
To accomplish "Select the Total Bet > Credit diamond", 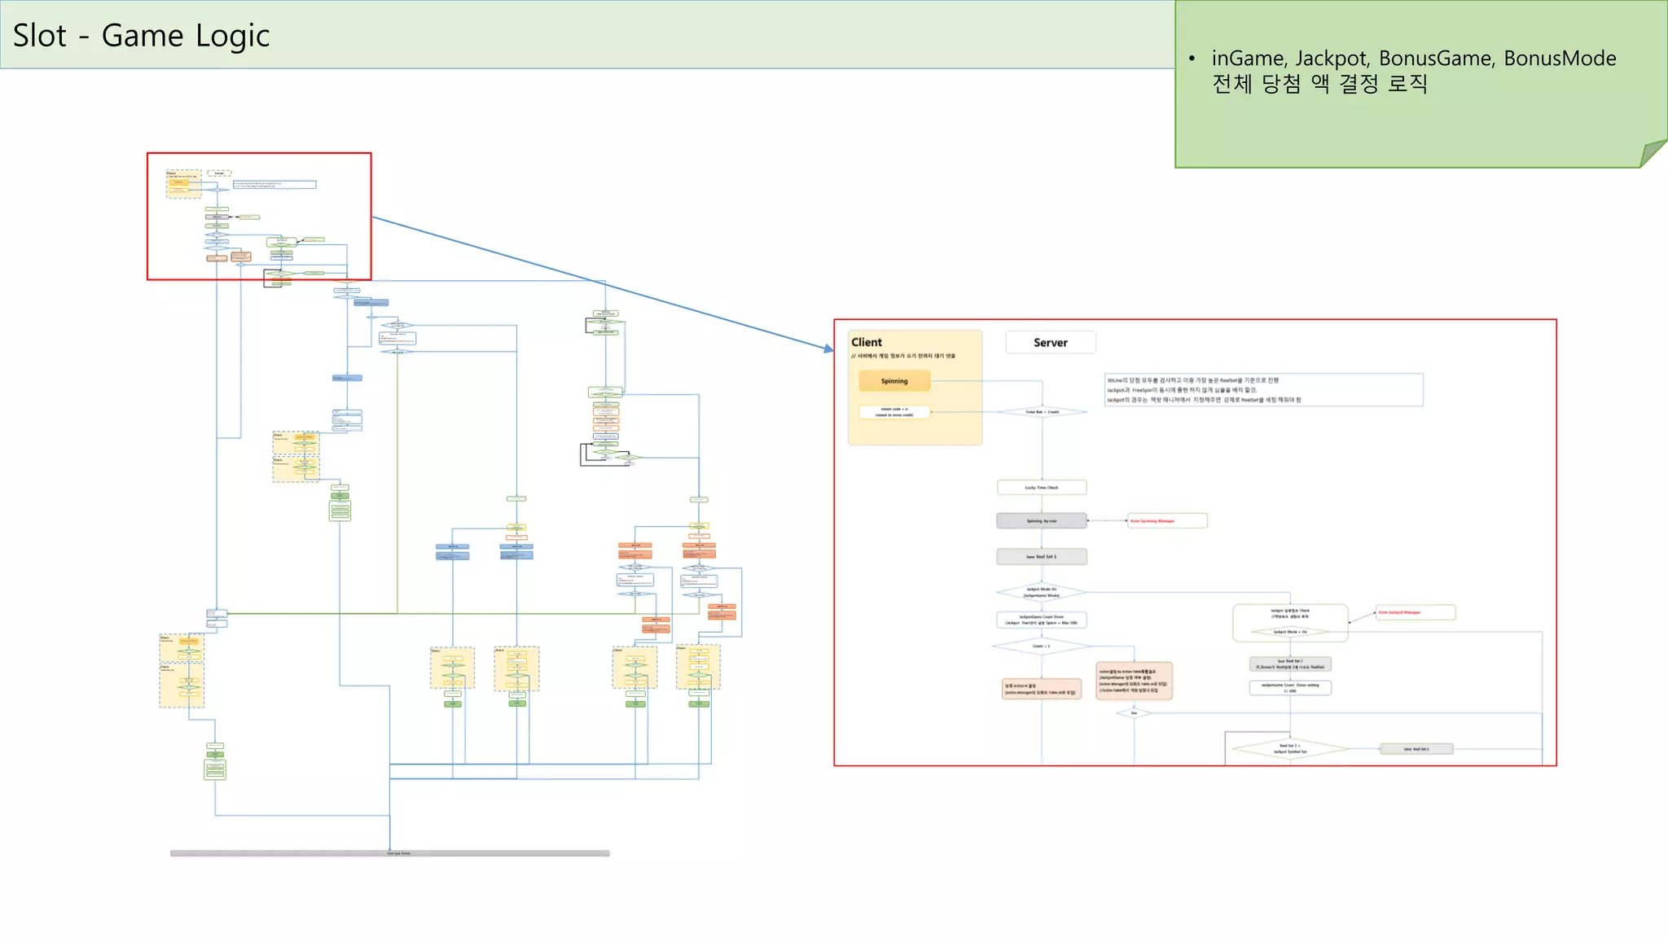I will click(1042, 412).
